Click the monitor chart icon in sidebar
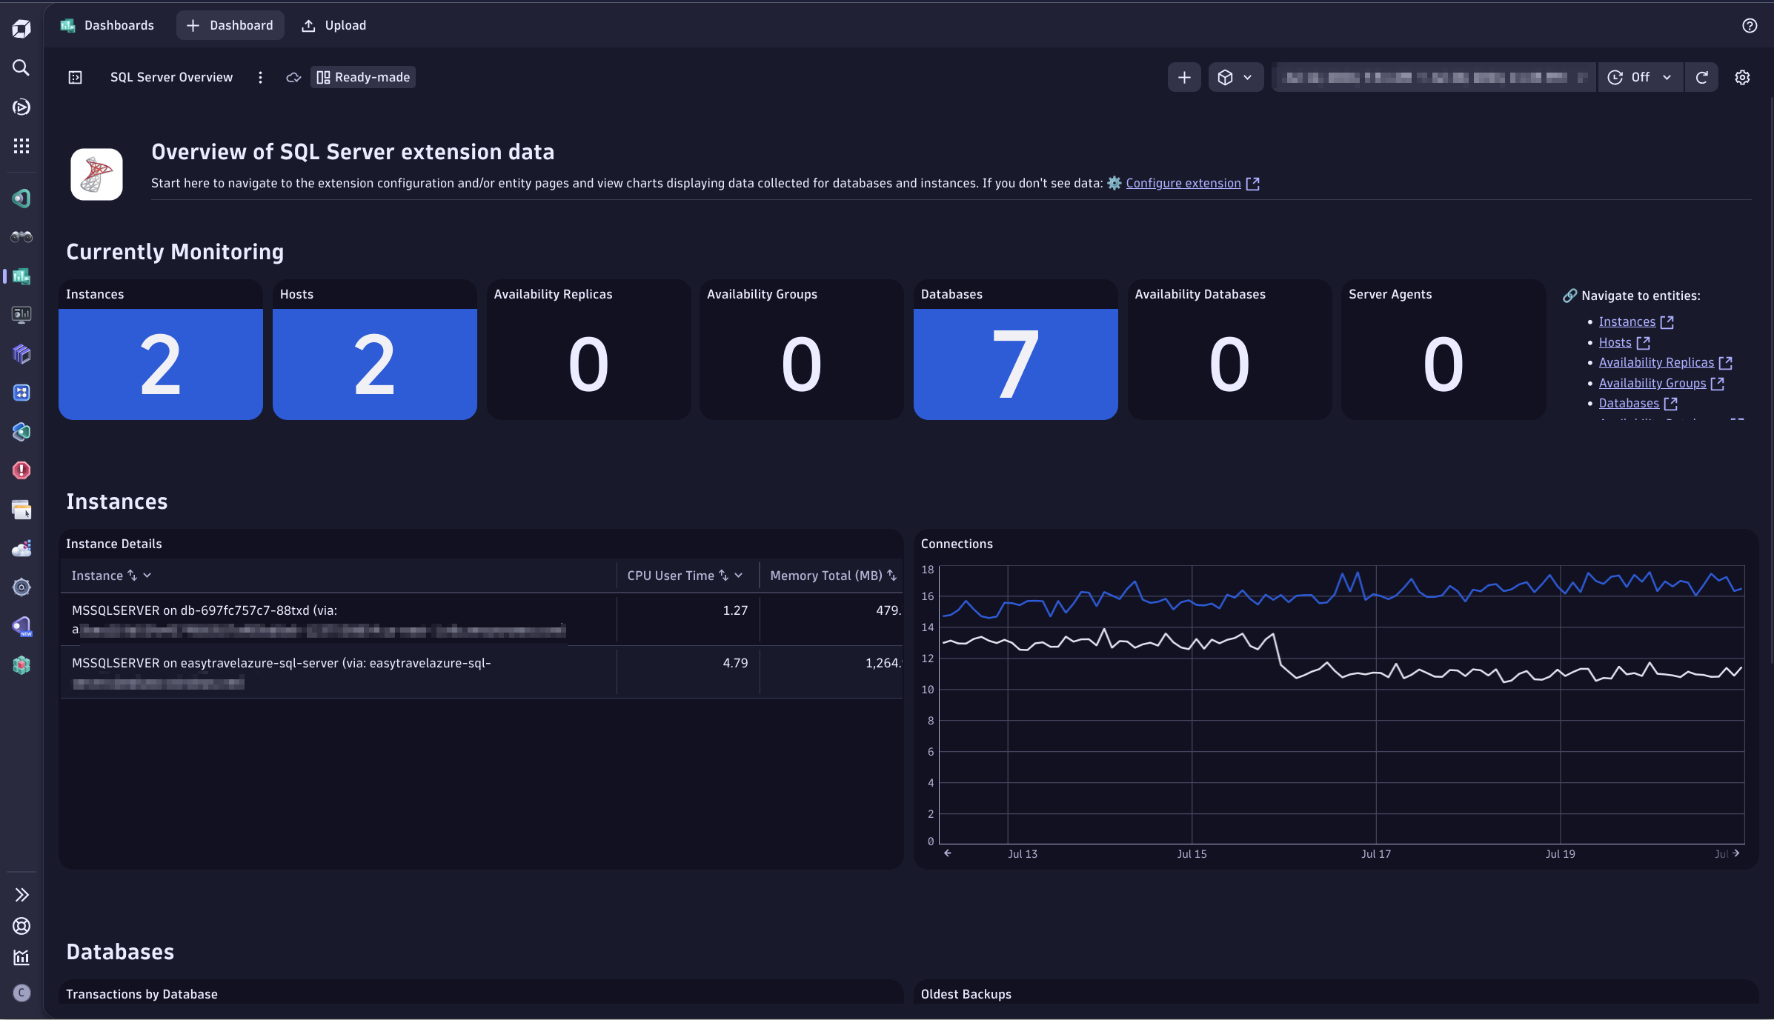1774x1020 pixels. [21, 315]
